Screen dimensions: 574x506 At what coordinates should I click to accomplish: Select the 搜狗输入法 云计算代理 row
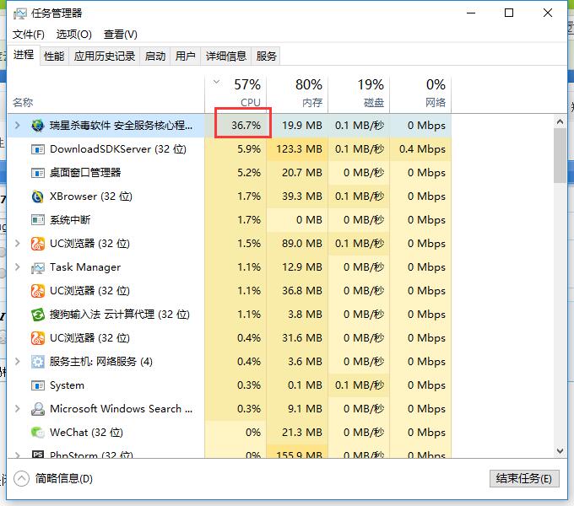[x=230, y=315]
